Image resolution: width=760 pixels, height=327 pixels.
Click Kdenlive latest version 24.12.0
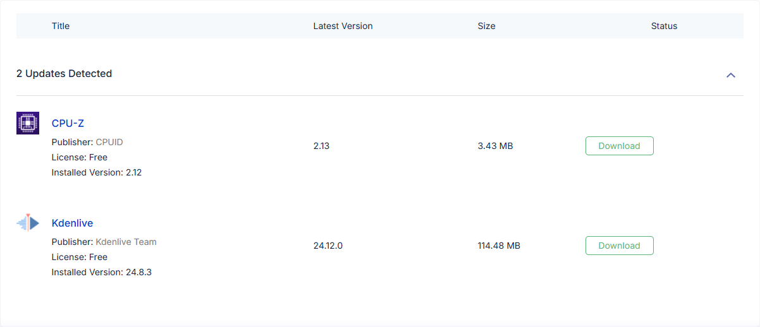(x=328, y=246)
